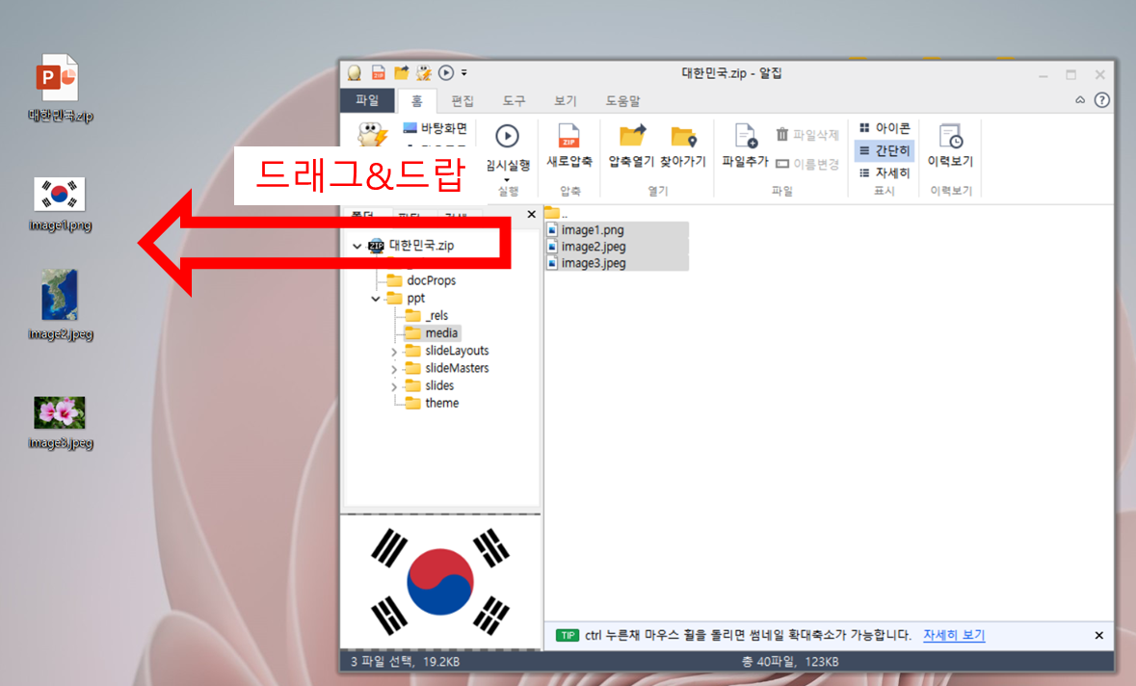
Task: Open the 파일 menu tab
Action: [367, 100]
